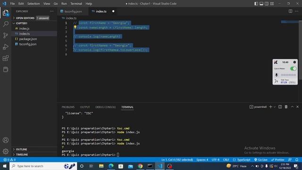Toggle panel layout icon in title bar
The height and width of the screenshot is (170, 302).
(x=261, y=4)
